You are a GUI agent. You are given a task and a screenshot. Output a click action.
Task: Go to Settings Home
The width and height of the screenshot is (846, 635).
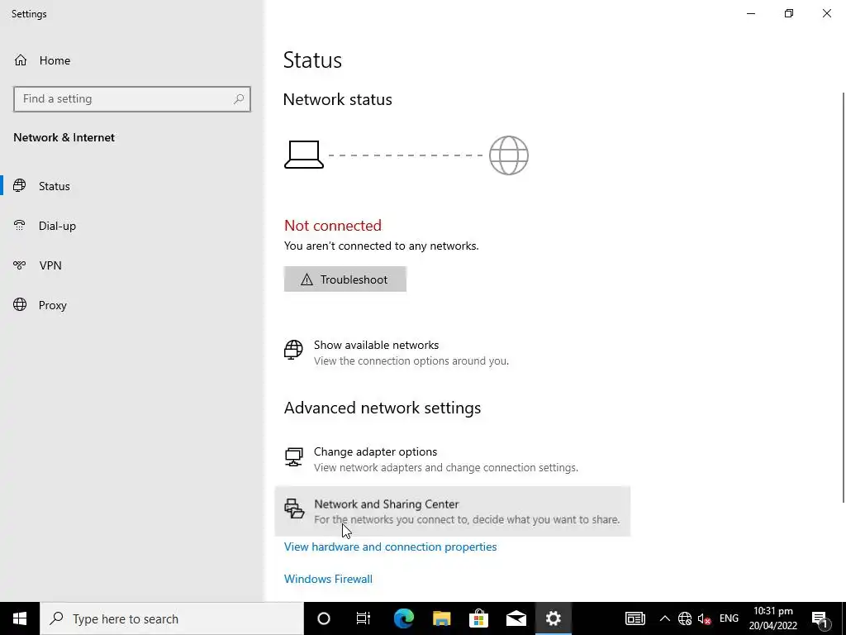(132, 60)
